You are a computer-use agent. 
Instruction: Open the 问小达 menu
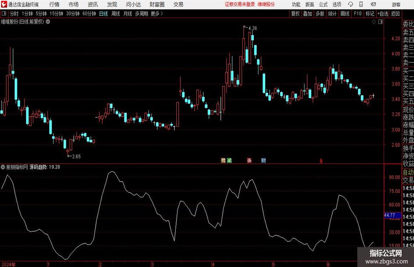133,4
